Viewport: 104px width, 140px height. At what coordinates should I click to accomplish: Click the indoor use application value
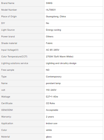click(52, 123)
